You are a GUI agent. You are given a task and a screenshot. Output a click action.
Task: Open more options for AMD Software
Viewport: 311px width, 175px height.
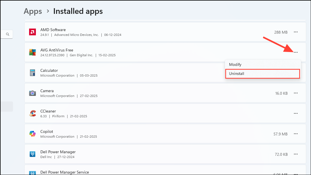pyautogui.click(x=296, y=32)
